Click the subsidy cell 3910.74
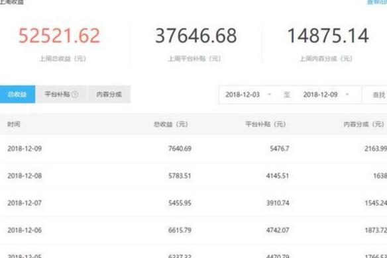Viewport: 387px width, 258px height. [278, 203]
